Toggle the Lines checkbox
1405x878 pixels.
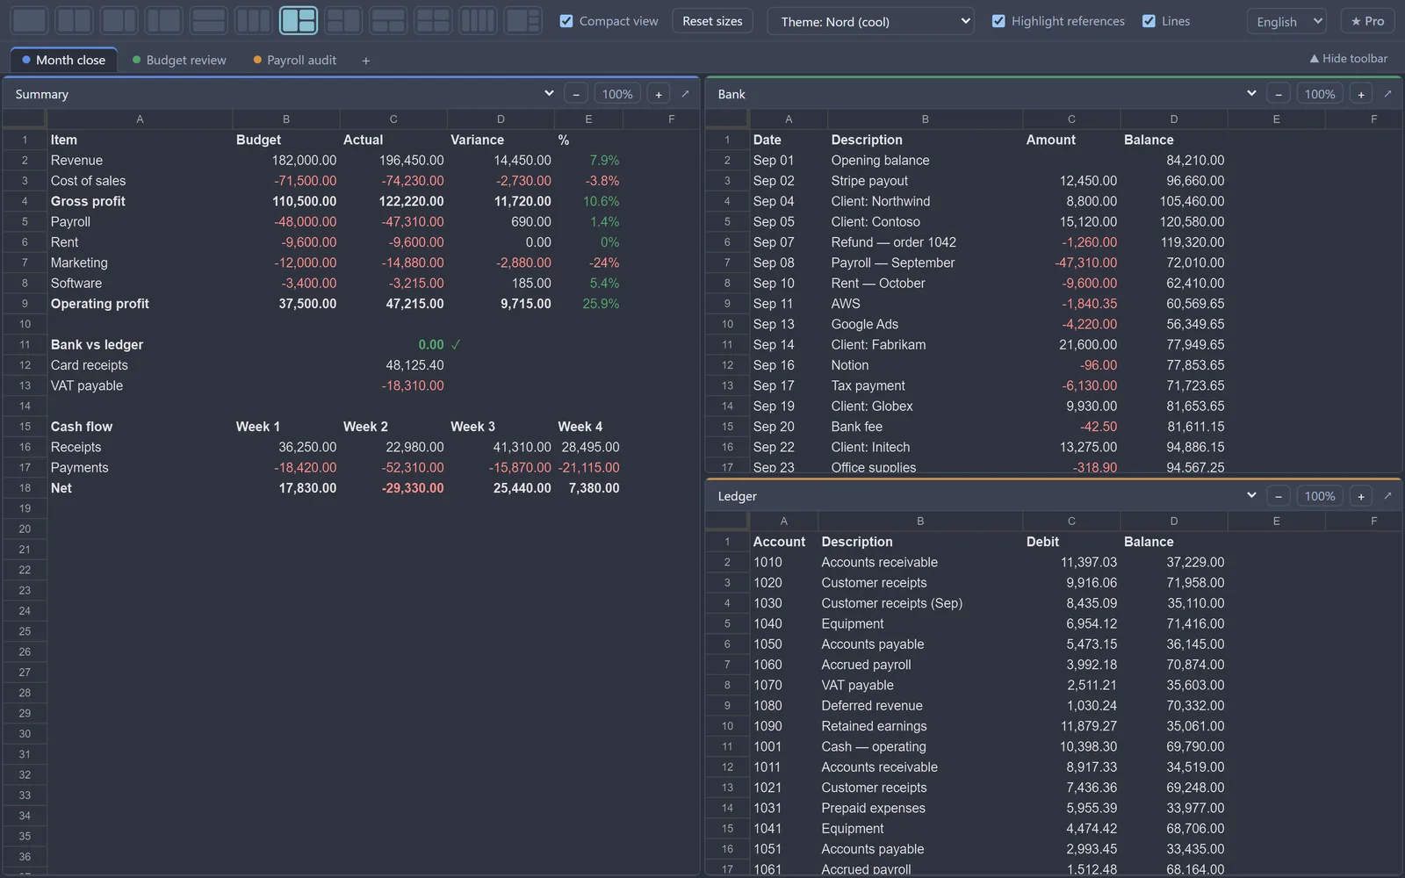(1149, 21)
